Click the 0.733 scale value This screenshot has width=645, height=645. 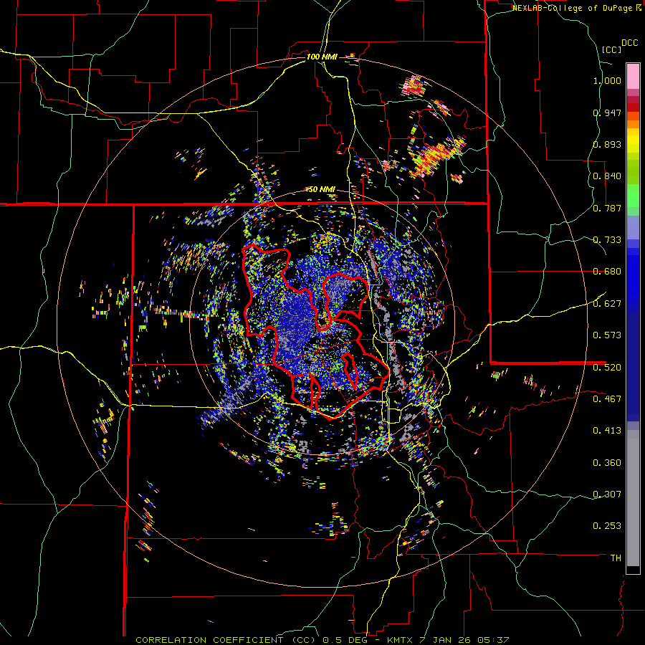pyautogui.click(x=607, y=240)
